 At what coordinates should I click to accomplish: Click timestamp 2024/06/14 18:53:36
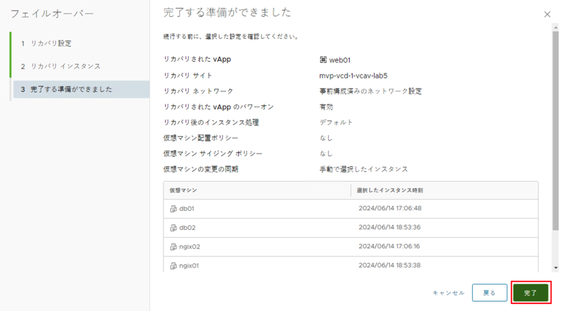390,227
